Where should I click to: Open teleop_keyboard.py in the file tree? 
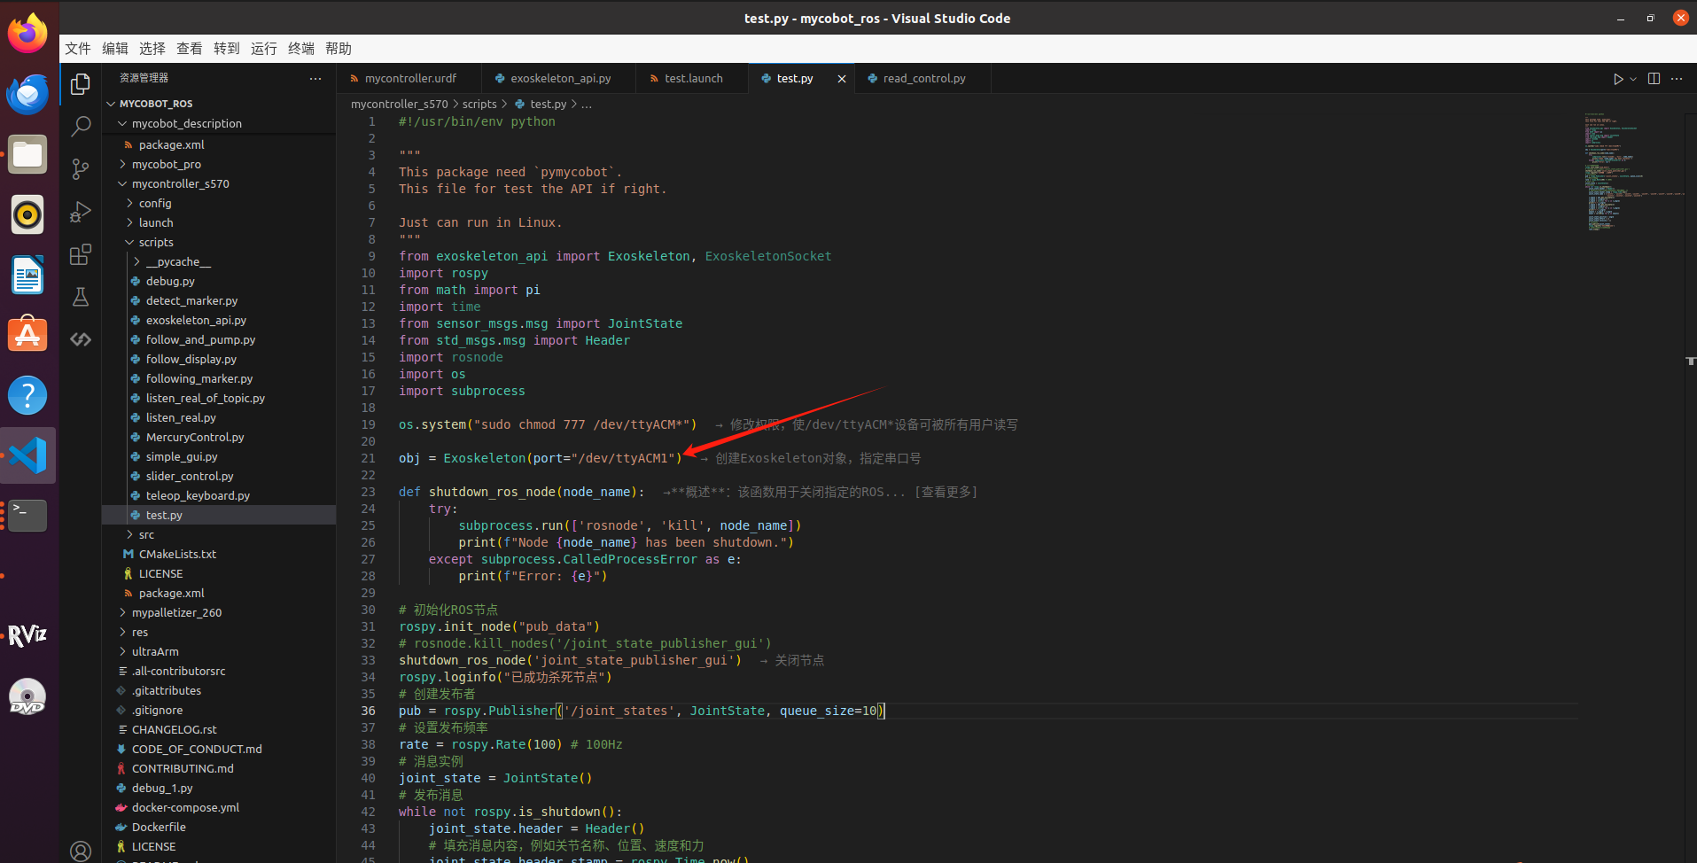219,495
